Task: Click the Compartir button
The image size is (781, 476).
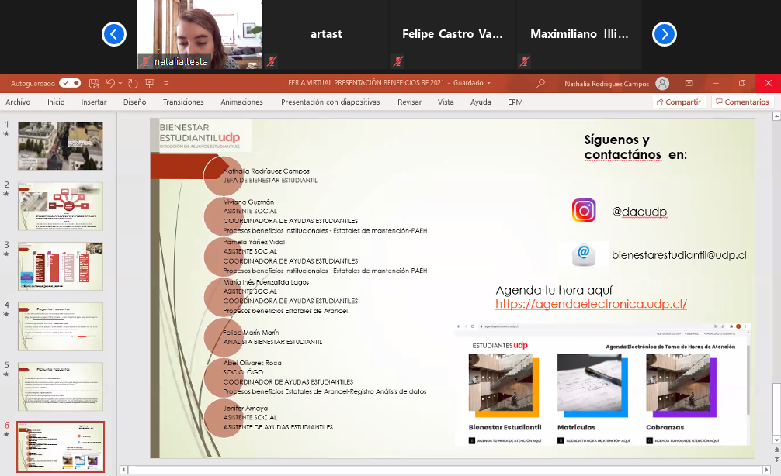Action: pyautogui.click(x=679, y=102)
